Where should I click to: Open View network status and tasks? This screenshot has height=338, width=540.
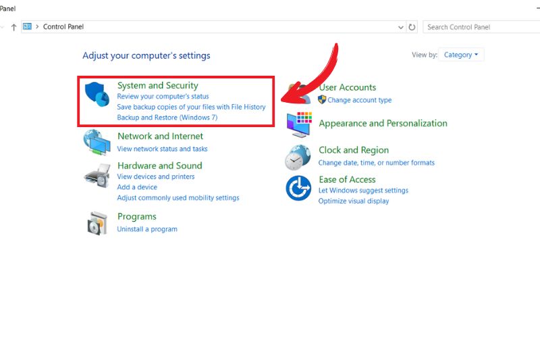[162, 149]
